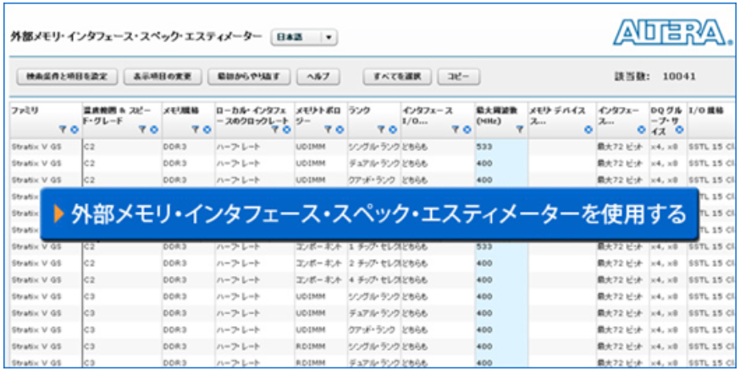Click the コピー button
Image resolution: width=740 pixels, height=371 pixels.
click(459, 76)
